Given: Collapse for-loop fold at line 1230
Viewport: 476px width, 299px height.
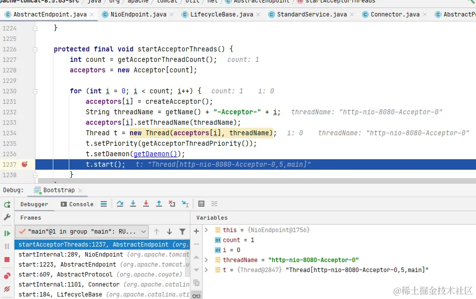Looking at the screenshot, I should [x=35, y=91].
